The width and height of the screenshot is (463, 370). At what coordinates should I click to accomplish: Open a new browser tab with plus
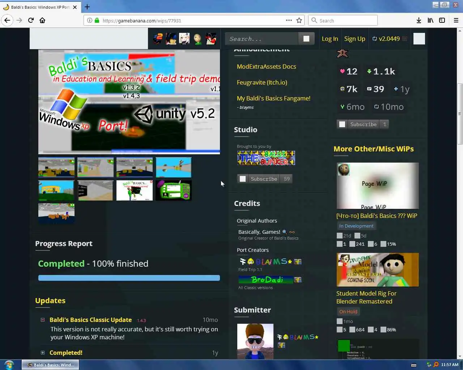pyautogui.click(x=87, y=7)
